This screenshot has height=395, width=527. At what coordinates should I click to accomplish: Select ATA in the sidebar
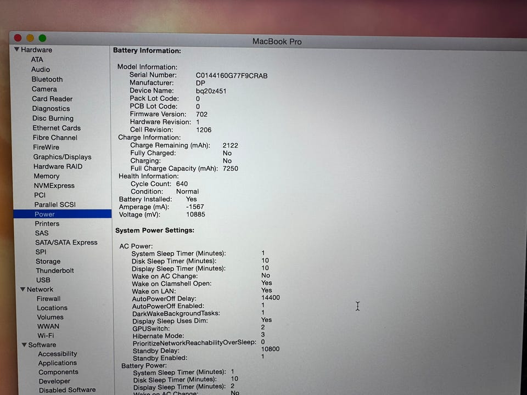point(37,59)
